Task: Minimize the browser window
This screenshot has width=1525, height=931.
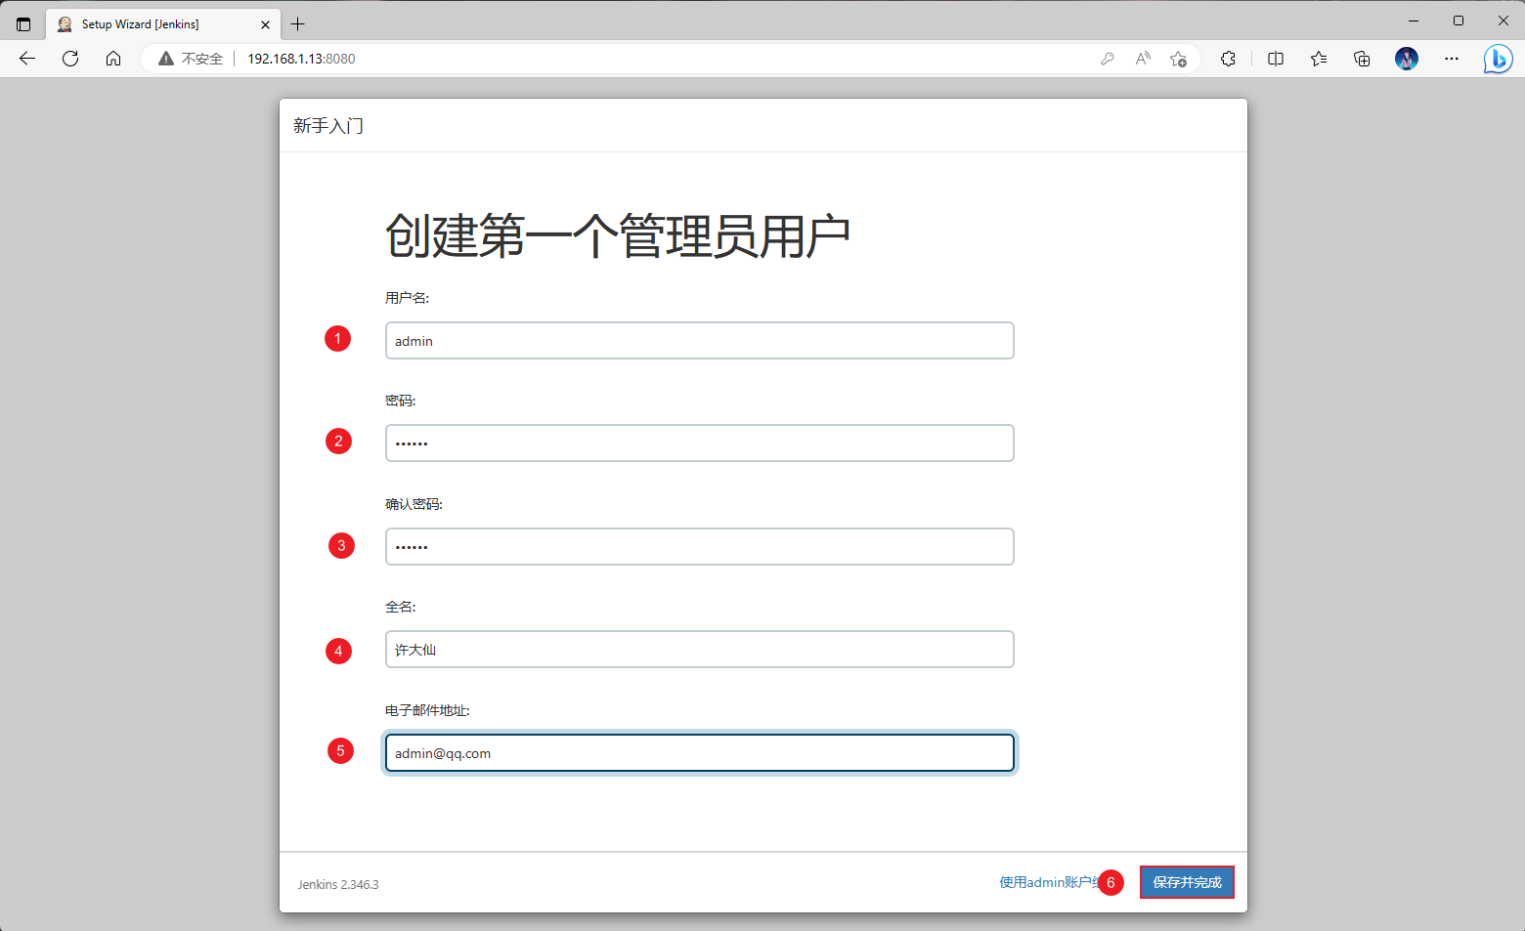Action: pos(1414,21)
